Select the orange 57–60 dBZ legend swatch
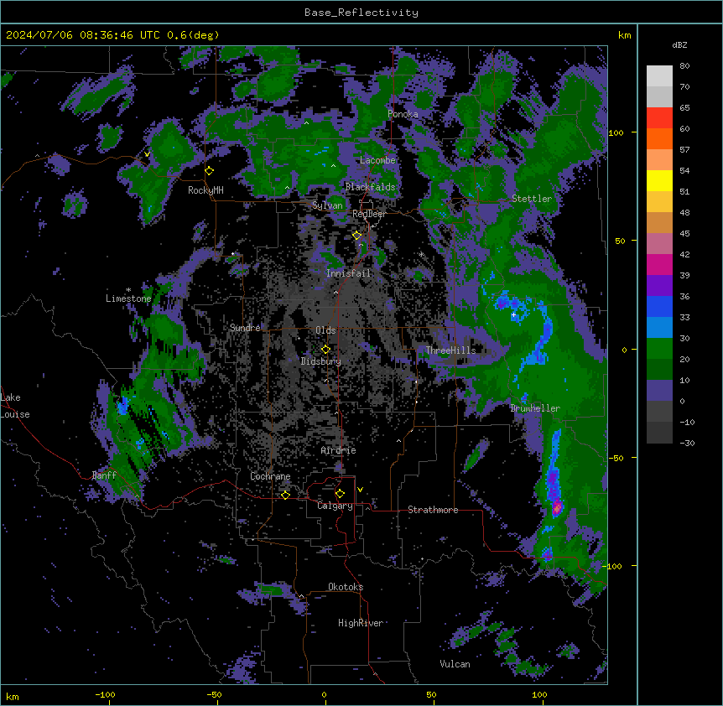 point(659,138)
